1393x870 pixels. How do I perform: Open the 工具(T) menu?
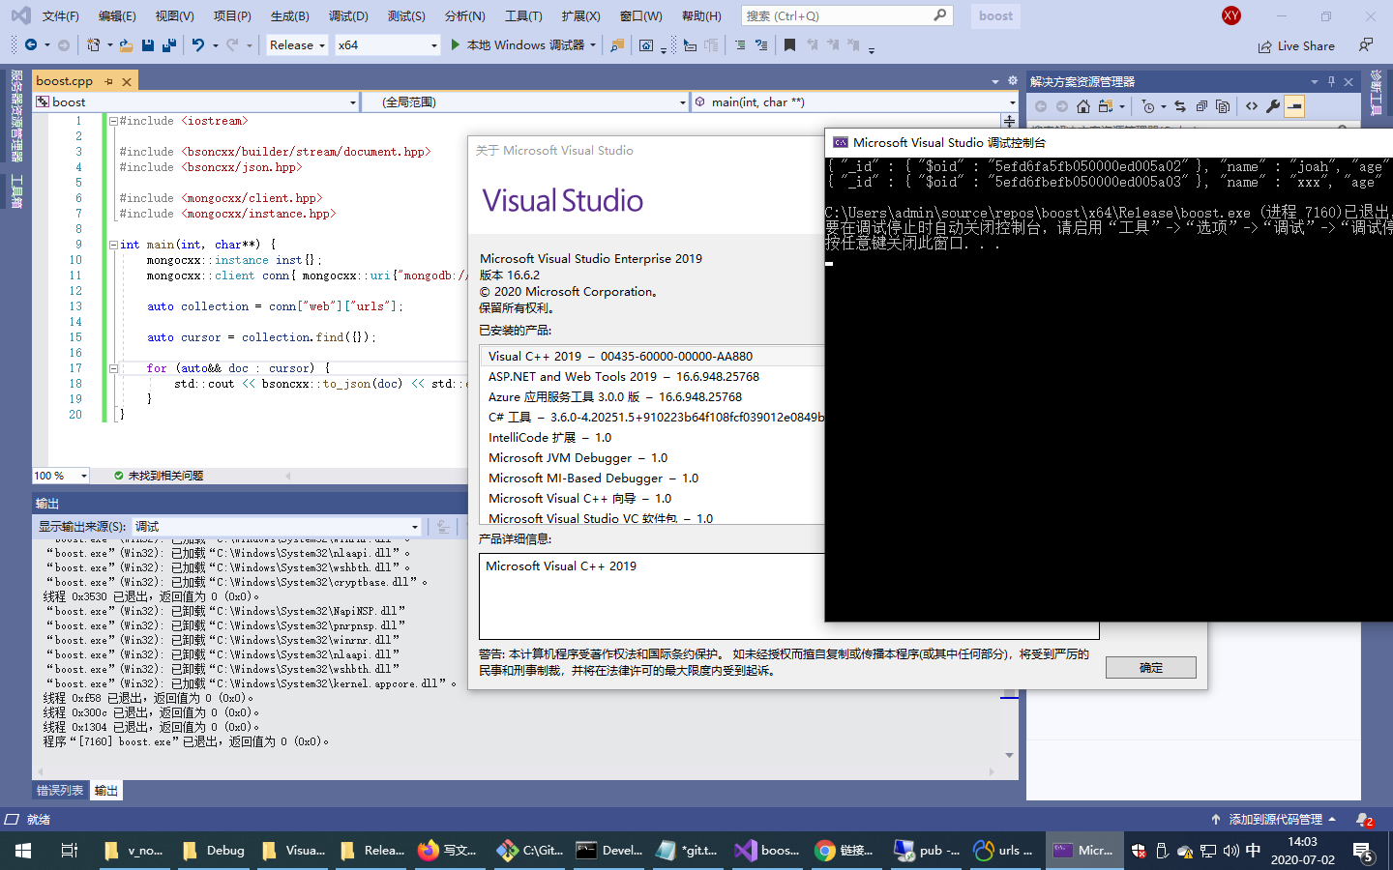coord(523,16)
